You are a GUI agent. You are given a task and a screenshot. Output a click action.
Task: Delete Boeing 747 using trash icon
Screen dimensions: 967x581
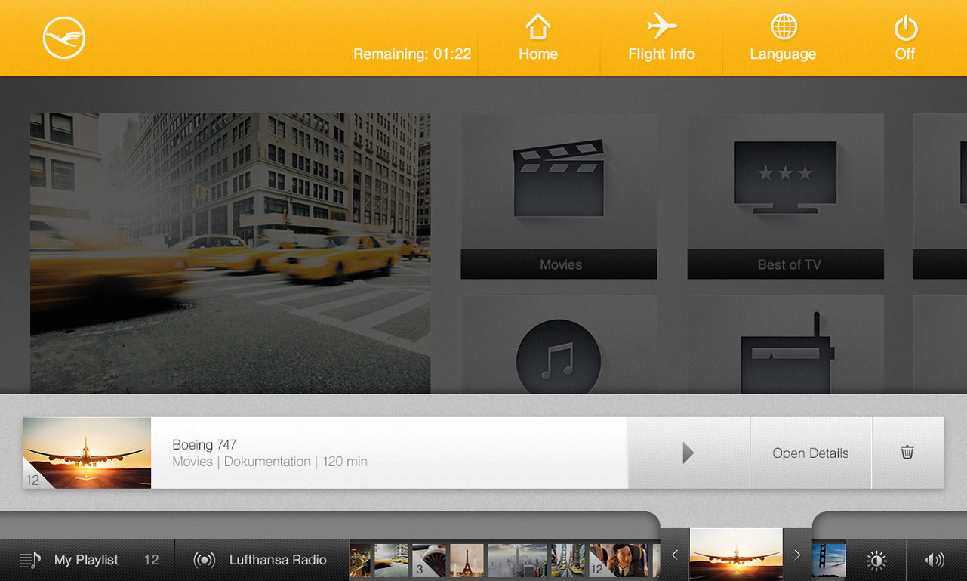coord(907,453)
